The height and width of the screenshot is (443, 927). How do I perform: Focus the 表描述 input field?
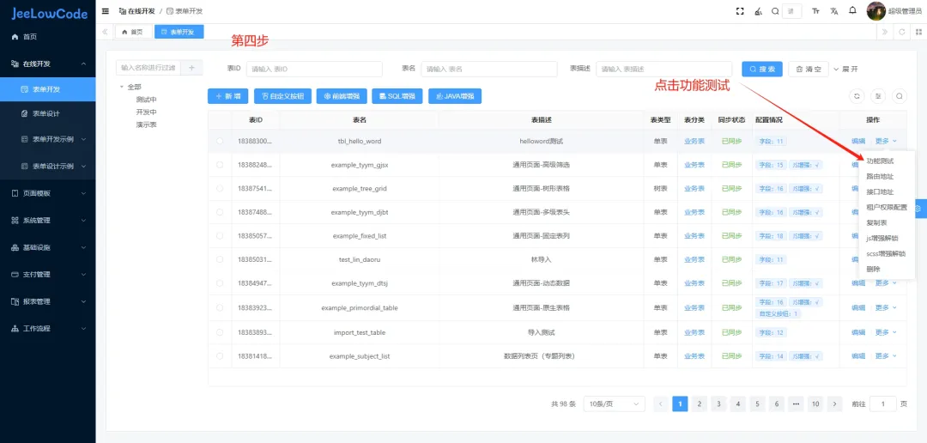click(663, 70)
